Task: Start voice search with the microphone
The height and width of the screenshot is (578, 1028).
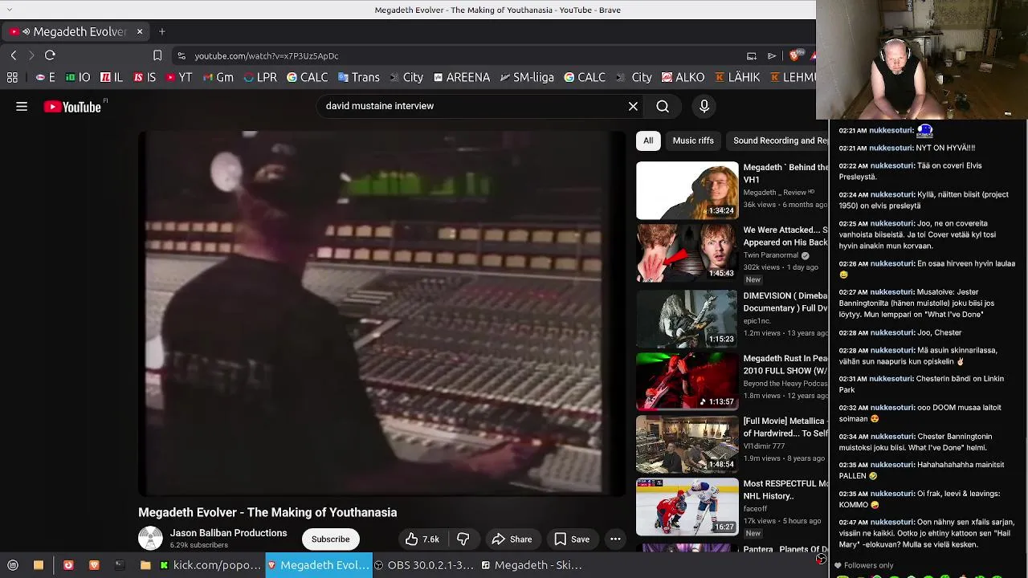Action: click(x=704, y=106)
